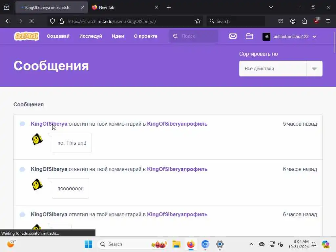Open the Firefox account icon

[x=293, y=21]
